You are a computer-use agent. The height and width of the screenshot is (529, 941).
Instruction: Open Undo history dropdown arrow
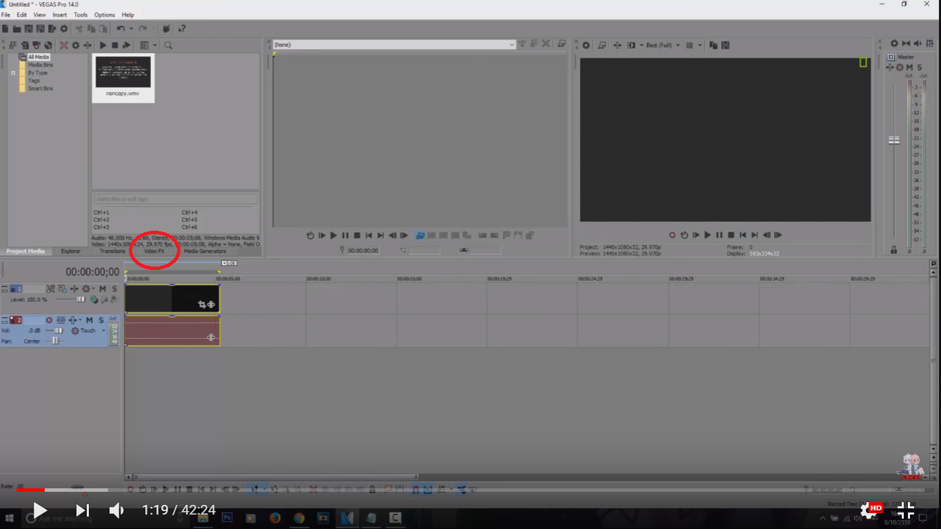[131, 28]
